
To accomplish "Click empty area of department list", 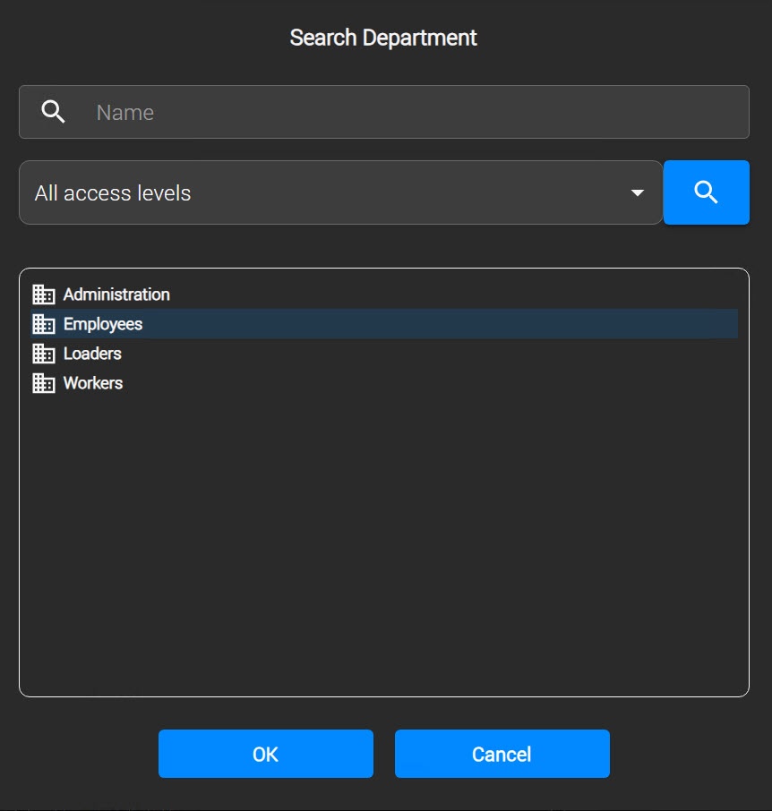I will click(x=384, y=543).
